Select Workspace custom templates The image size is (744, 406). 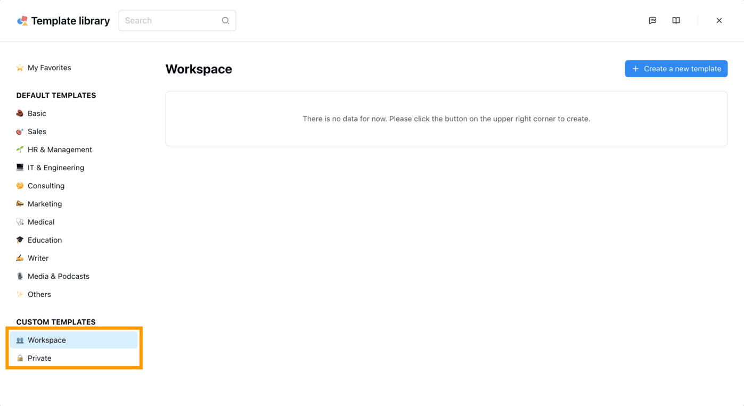pos(74,340)
